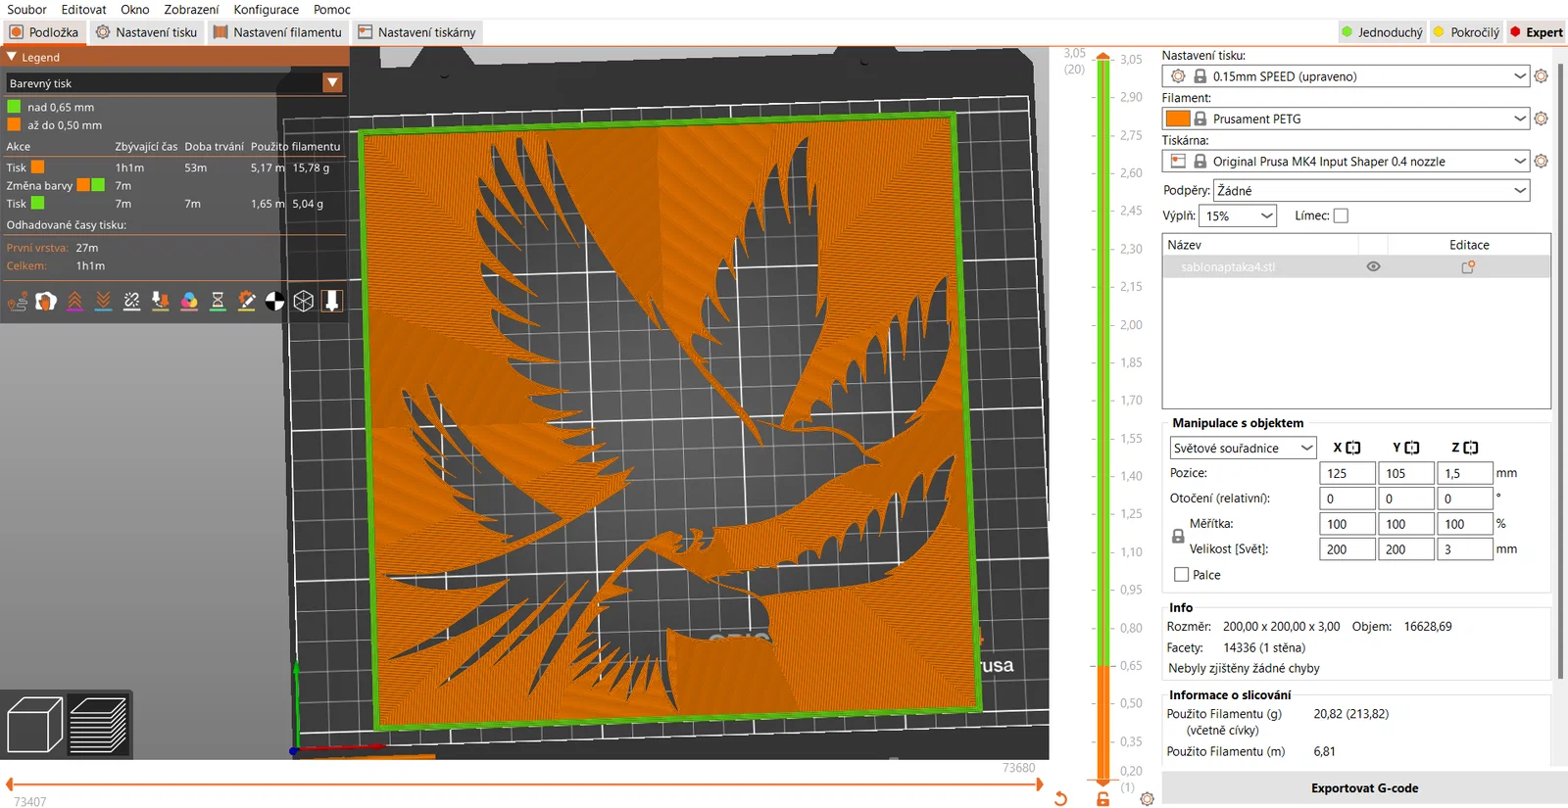Open filament settings gear next to Prusament PETG

1541,119
